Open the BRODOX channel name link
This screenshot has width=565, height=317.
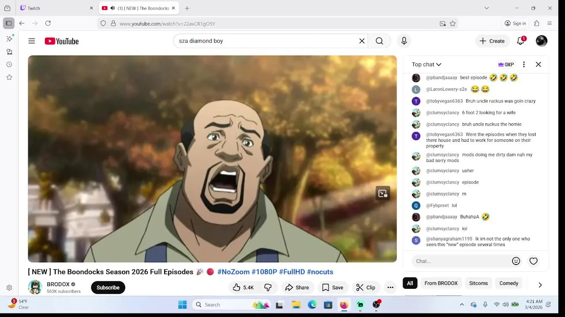click(58, 284)
